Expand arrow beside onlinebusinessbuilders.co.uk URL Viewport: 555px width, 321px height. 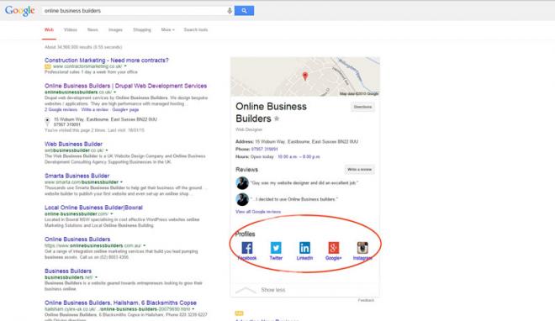(114, 92)
